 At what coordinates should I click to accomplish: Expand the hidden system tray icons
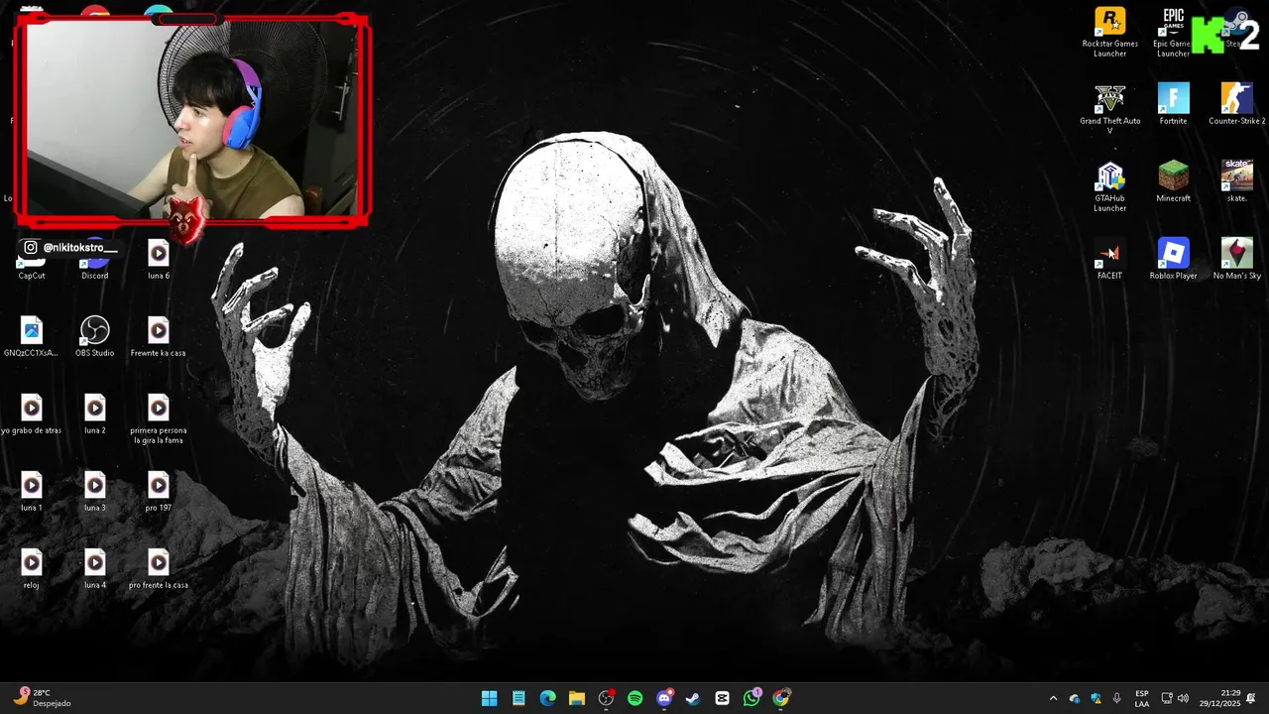[x=1053, y=698]
